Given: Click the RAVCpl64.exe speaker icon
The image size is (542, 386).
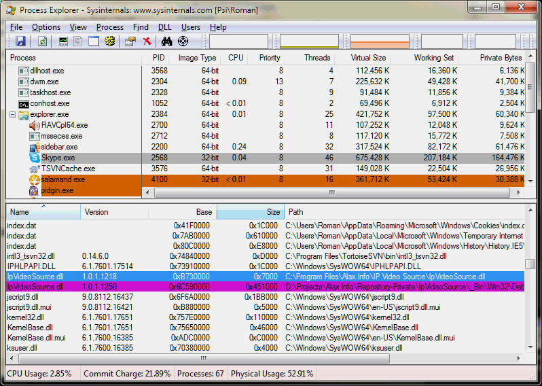Looking at the screenshot, I should tap(35, 125).
